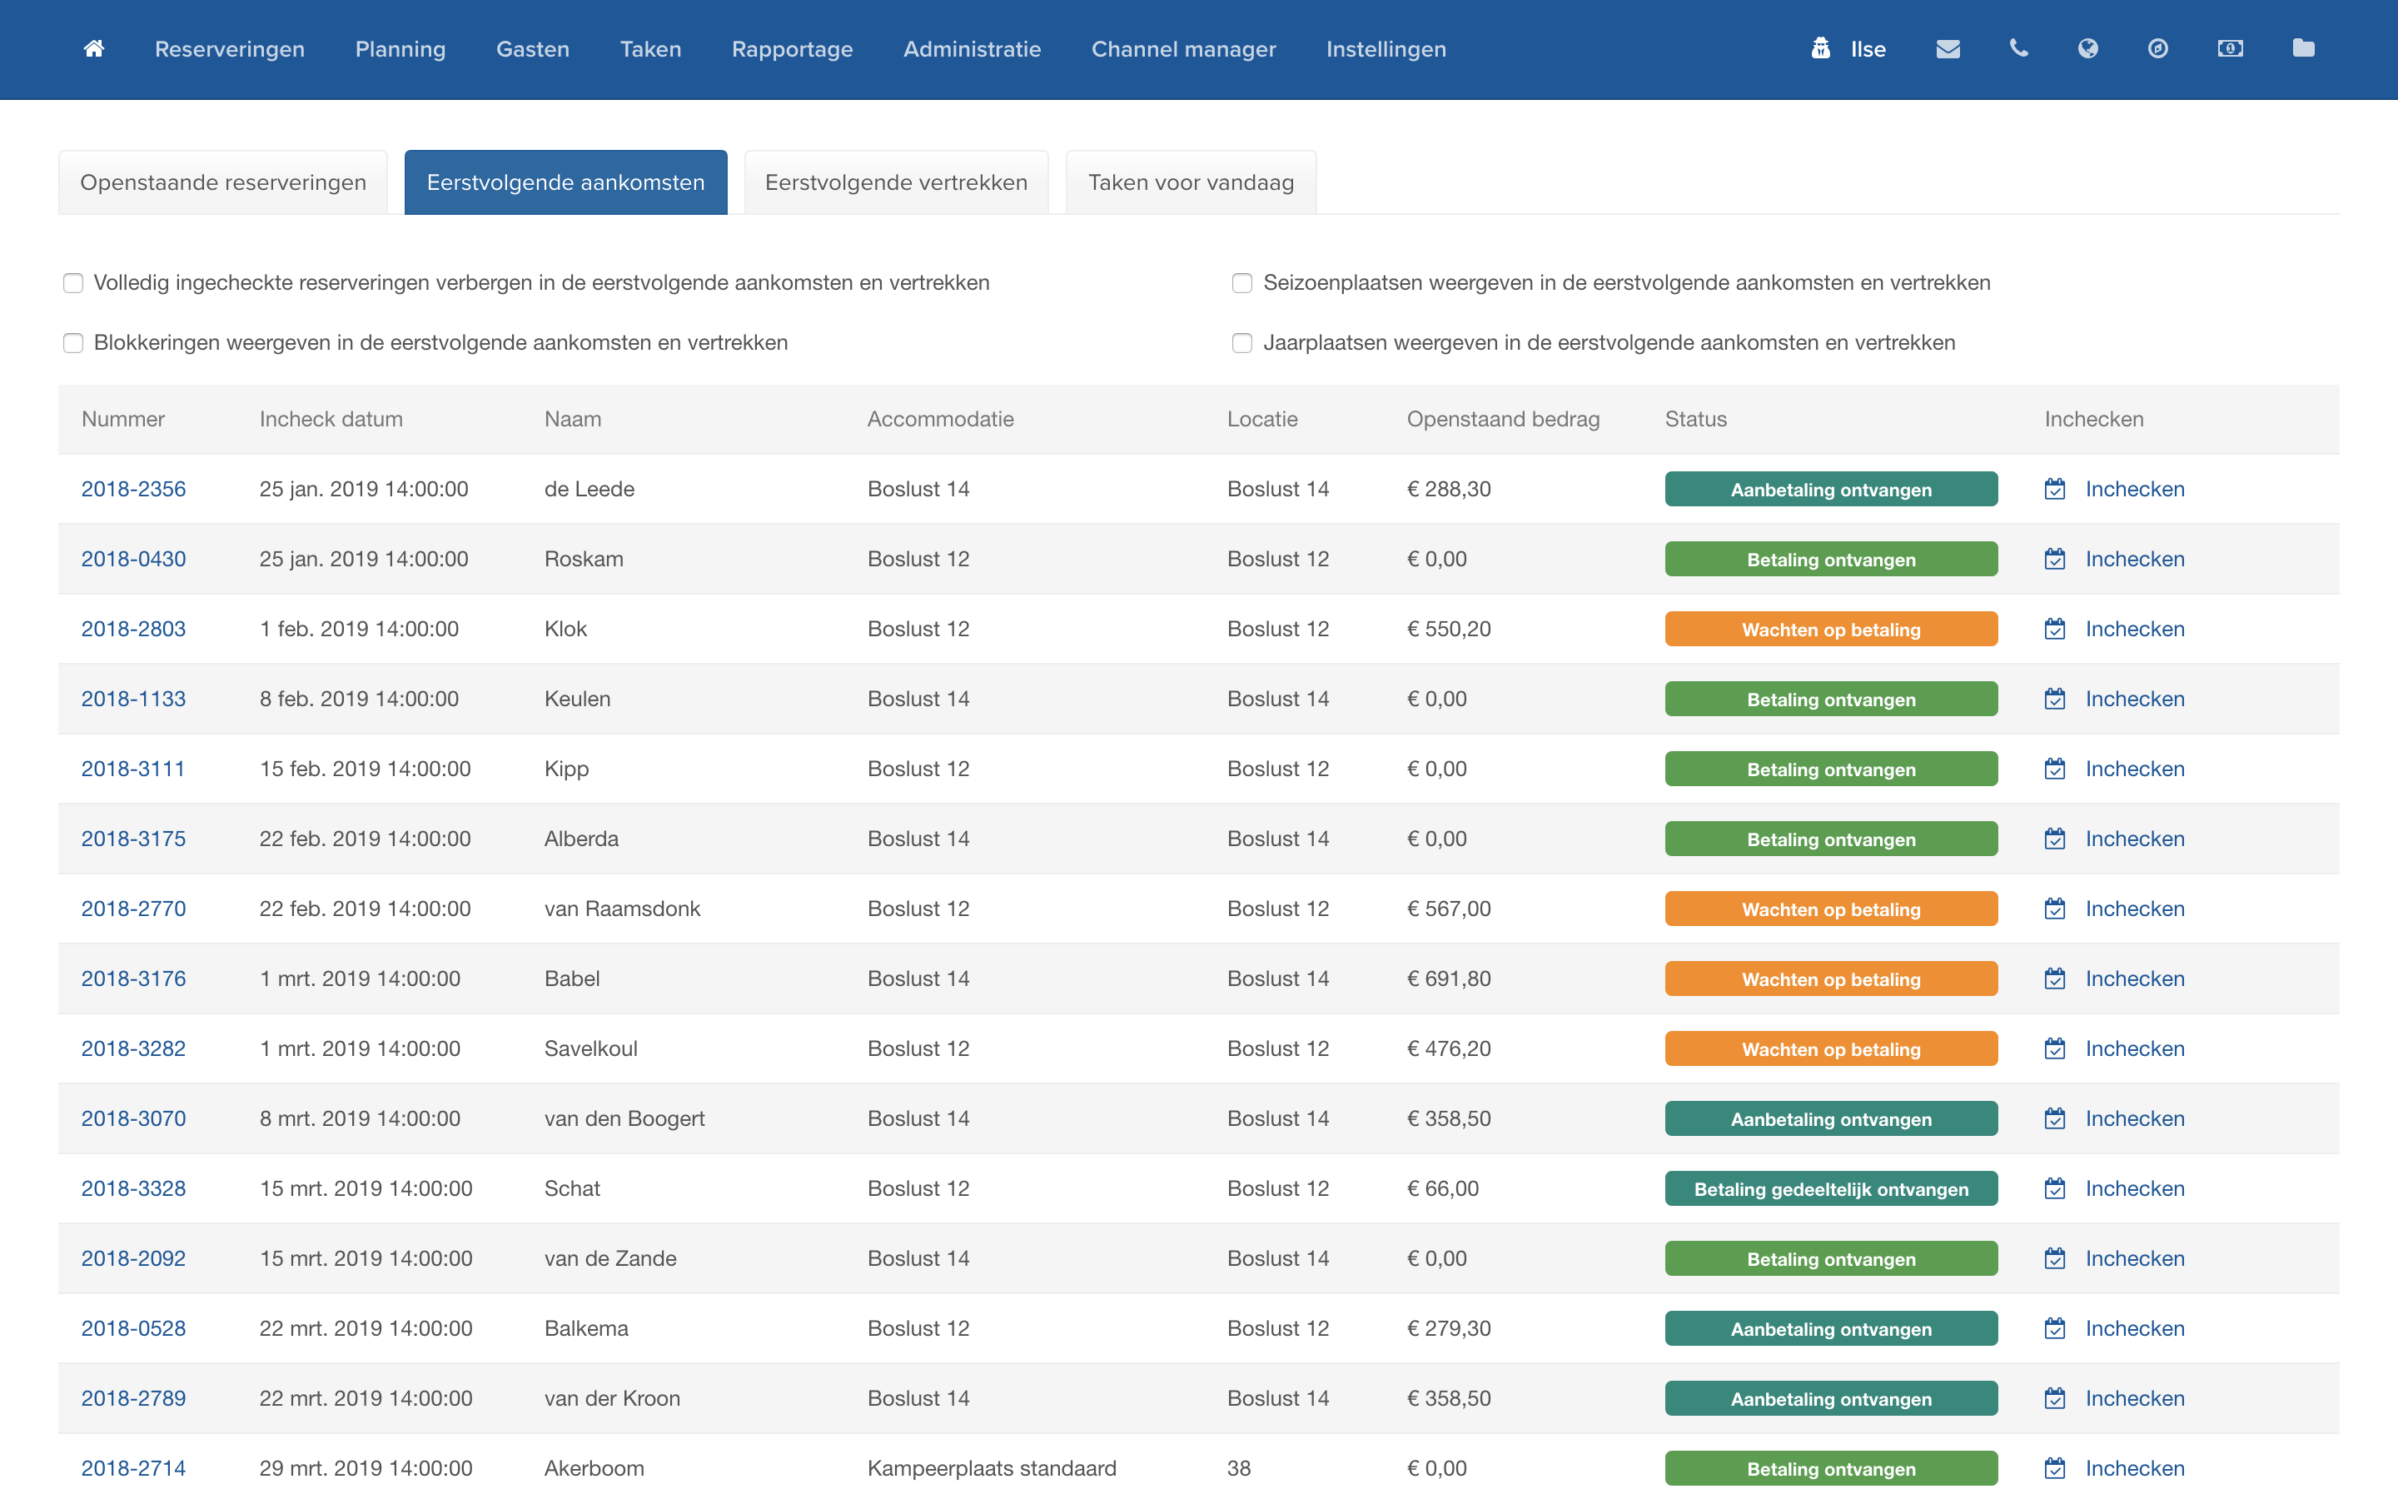Screen dimensions: 2398x1499
Task: Click the amount '€ 691,80' in Babel row
Action: click(1449, 979)
